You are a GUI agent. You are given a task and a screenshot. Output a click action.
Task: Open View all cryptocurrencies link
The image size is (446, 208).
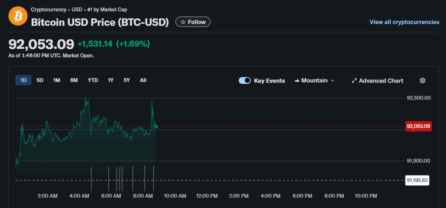point(404,22)
